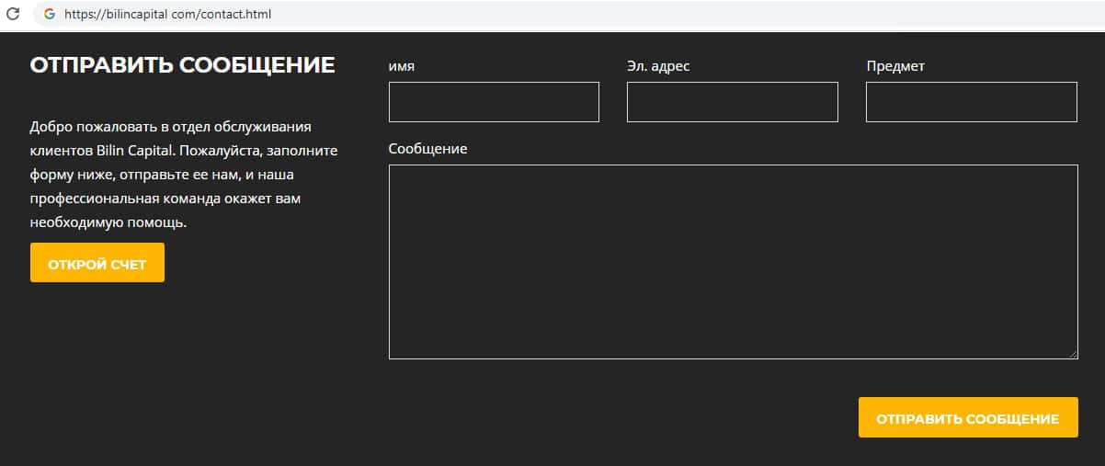Click the Эл. адрес label
This screenshot has height=466, width=1105.
658,66
